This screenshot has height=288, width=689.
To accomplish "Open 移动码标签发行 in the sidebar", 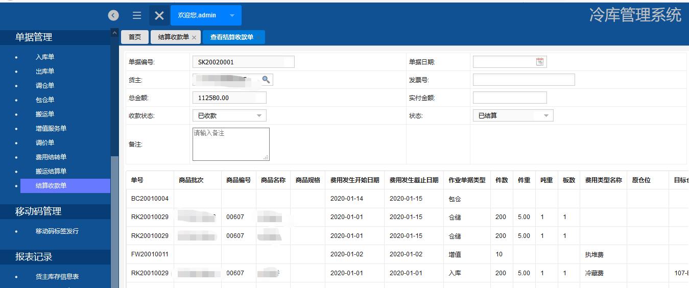I will (x=57, y=231).
